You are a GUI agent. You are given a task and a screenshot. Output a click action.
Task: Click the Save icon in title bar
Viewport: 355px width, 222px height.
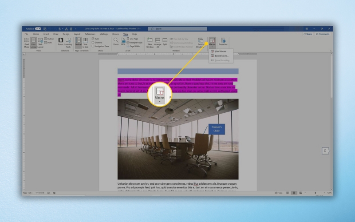45,29
